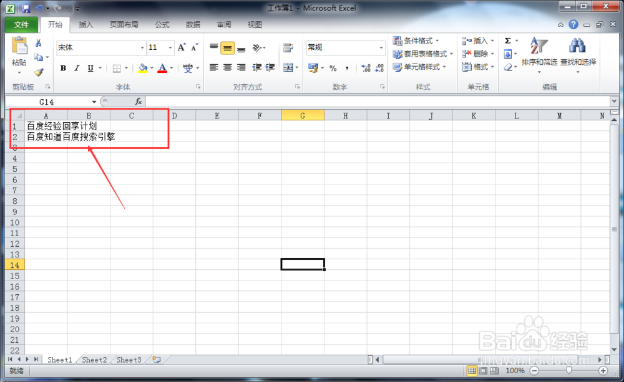Apply percent style
624x382 pixels.
click(x=333, y=69)
